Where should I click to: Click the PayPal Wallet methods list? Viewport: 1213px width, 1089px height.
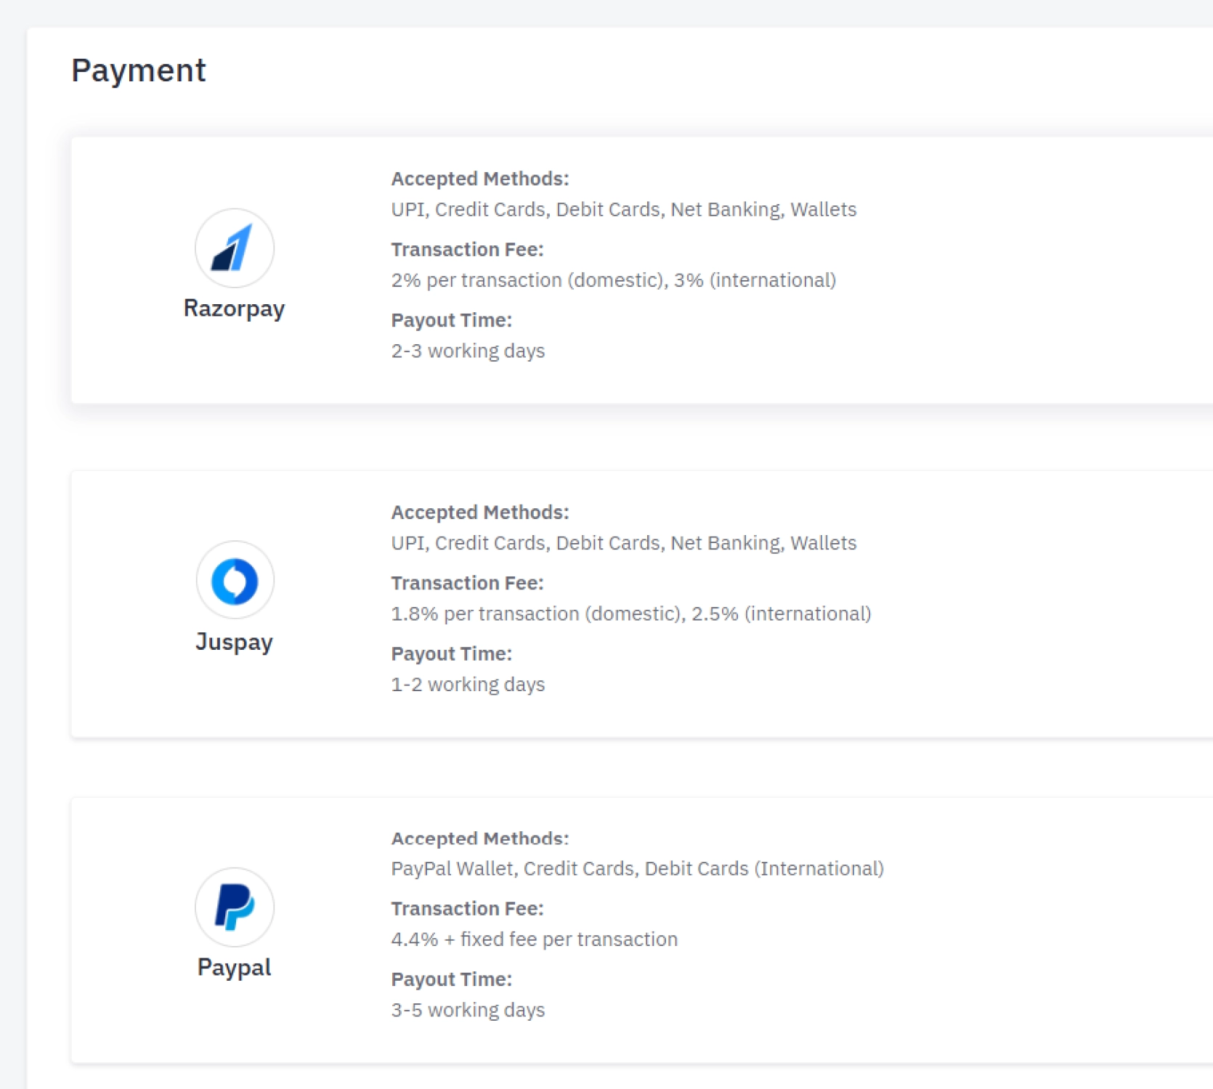(x=638, y=869)
